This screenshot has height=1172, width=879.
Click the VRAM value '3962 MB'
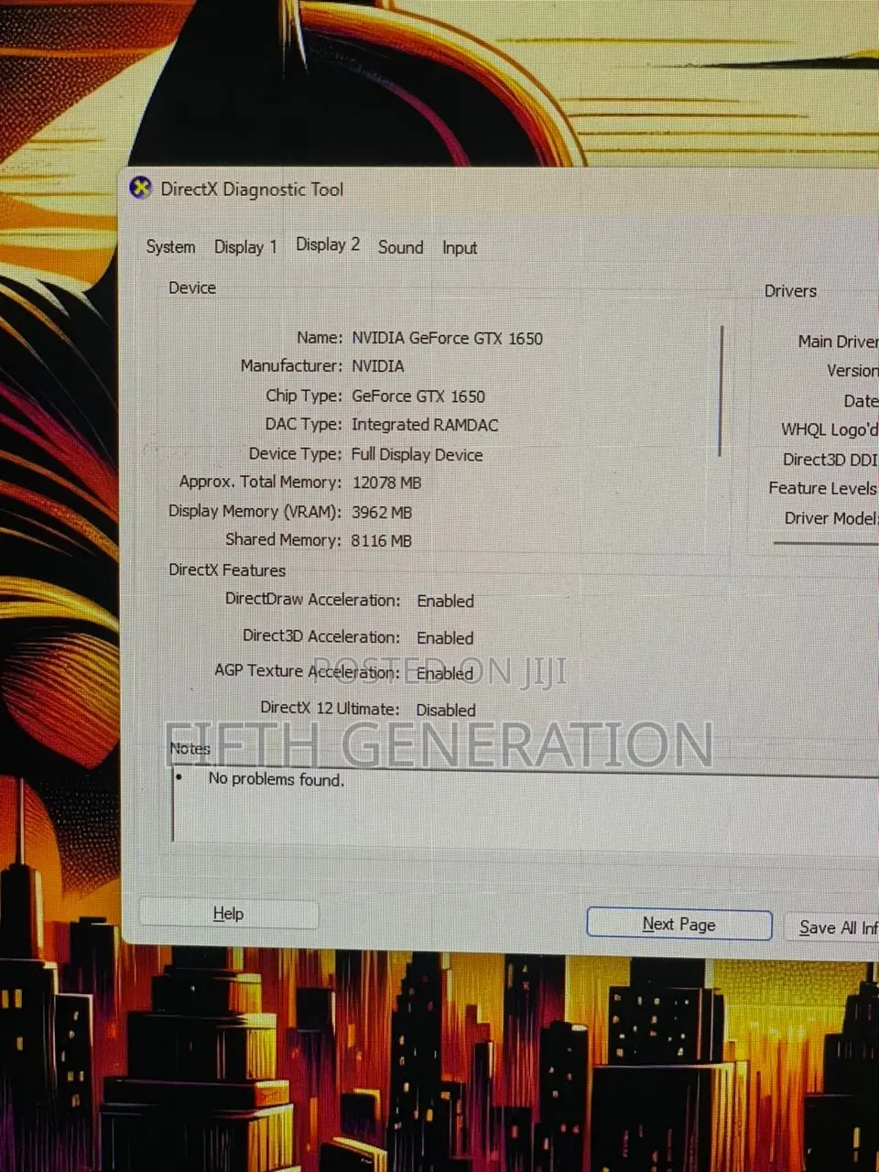point(381,513)
